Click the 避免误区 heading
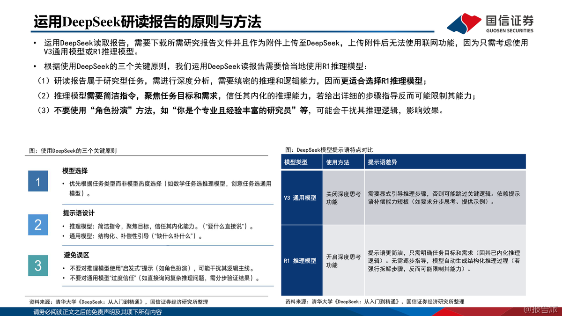Image resolution: width=562 pixels, height=316 pixels. point(75,255)
